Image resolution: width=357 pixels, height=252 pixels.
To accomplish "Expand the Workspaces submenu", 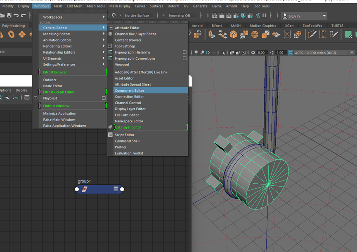I will pos(73,17).
